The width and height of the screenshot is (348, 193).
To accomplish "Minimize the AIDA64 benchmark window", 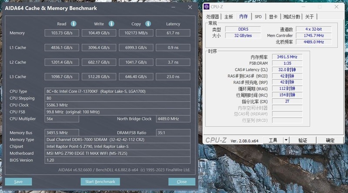I will click(x=173, y=7).
